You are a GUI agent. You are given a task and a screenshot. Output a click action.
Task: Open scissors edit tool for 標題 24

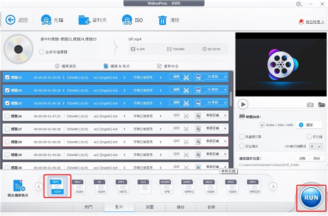click(186, 90)
